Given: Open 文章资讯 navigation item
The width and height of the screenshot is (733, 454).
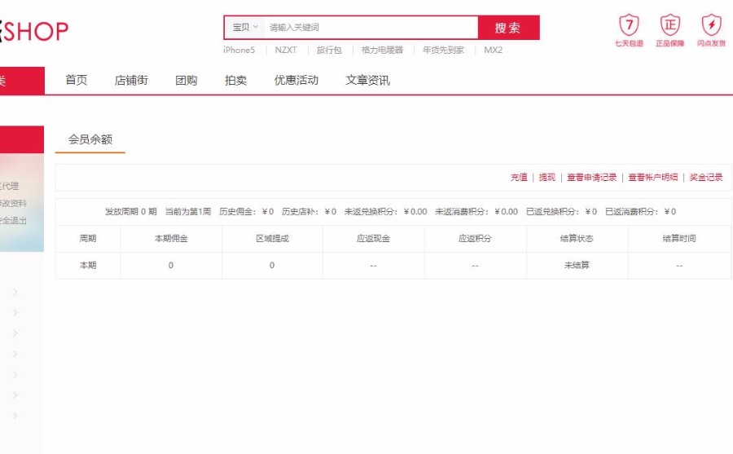Looking at the screenshot, I should [368, 81].
